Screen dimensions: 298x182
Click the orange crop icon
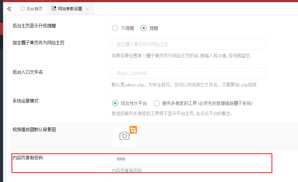(133, 130)
